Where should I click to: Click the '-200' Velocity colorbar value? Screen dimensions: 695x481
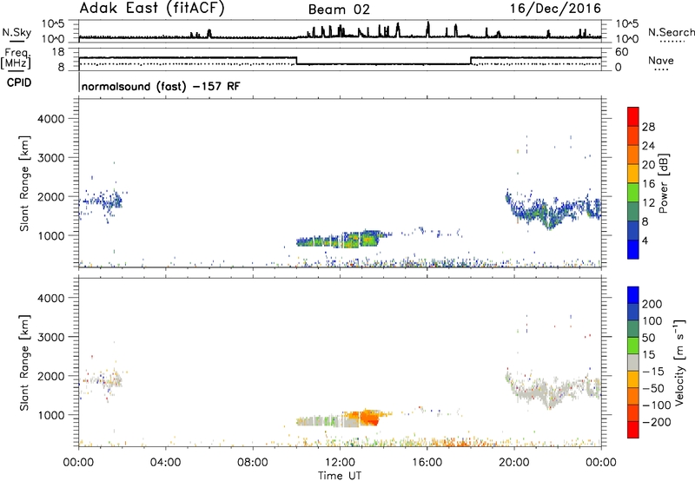[x=656, y=422]
